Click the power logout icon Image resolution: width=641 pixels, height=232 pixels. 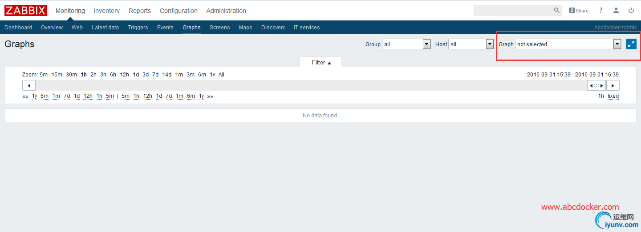coord(631,10)
